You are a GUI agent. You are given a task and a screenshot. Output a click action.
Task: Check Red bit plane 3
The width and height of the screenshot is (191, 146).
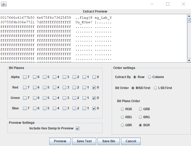tap(65, 88)
